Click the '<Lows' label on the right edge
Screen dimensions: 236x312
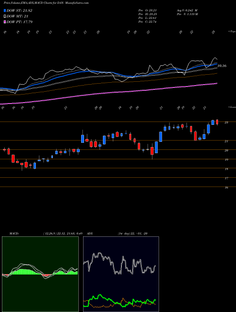[232, 107]
